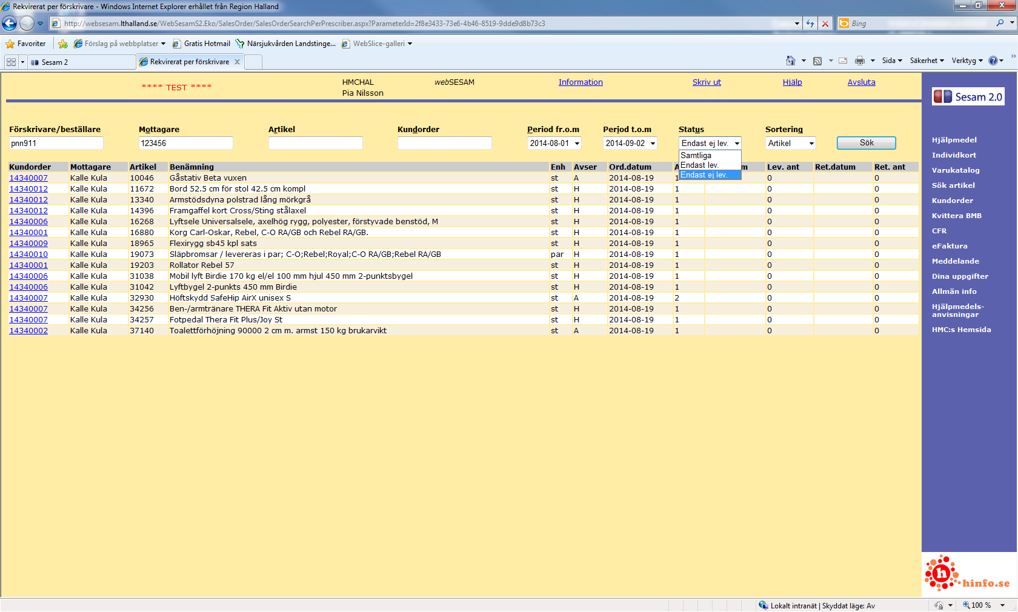Click the Avsluta link
1018x612 pixels.
coord(861,82)
